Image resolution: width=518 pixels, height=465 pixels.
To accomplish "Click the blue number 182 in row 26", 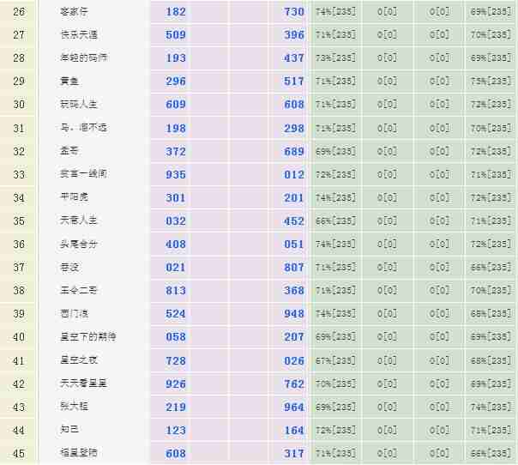I will tap(175, 12).
